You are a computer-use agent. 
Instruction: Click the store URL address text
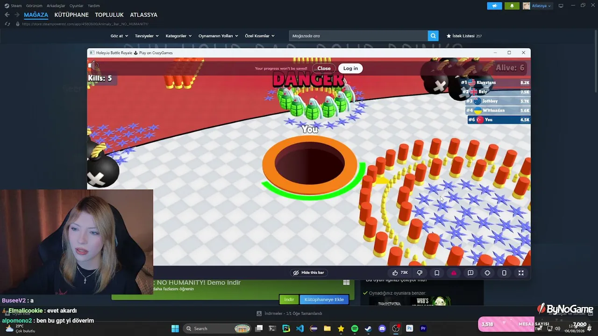(85, 24)
